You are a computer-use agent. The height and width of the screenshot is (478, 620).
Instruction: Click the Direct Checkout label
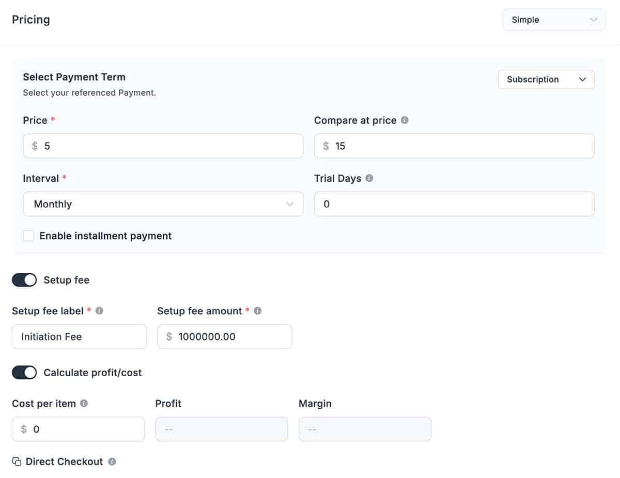(x=64, y=461)
